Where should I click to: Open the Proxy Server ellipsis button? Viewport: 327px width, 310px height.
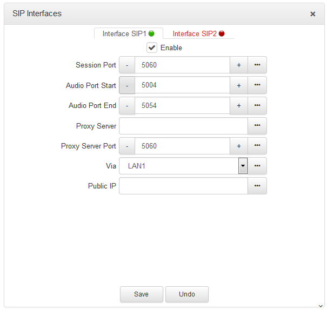257,126
